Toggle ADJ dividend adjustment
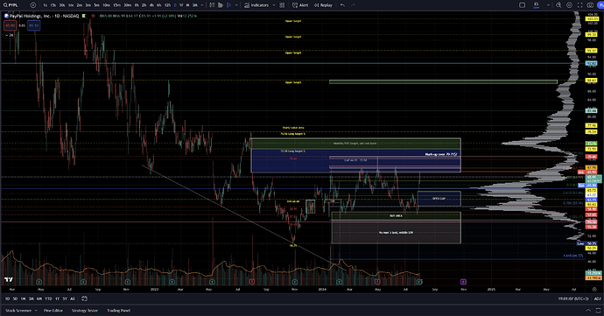 [x=597, y=298]
